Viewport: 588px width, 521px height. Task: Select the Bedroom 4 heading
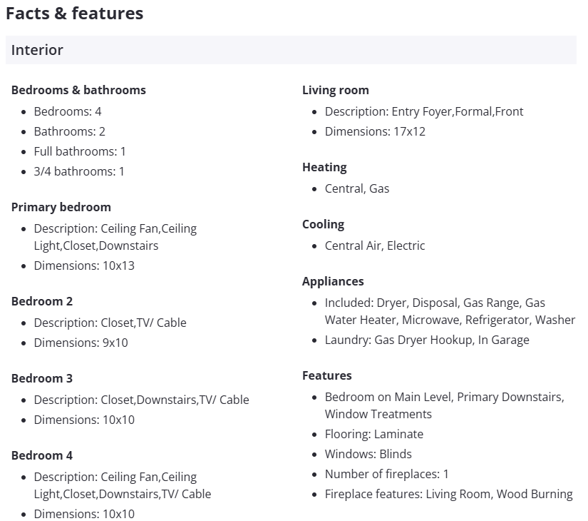point(42,455)
